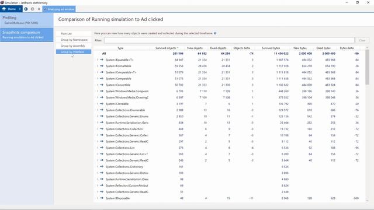The height and width of the screenshot is (210, 374).
Task: Click the Home button in the toolbar
Action: (x=9, y=9)
